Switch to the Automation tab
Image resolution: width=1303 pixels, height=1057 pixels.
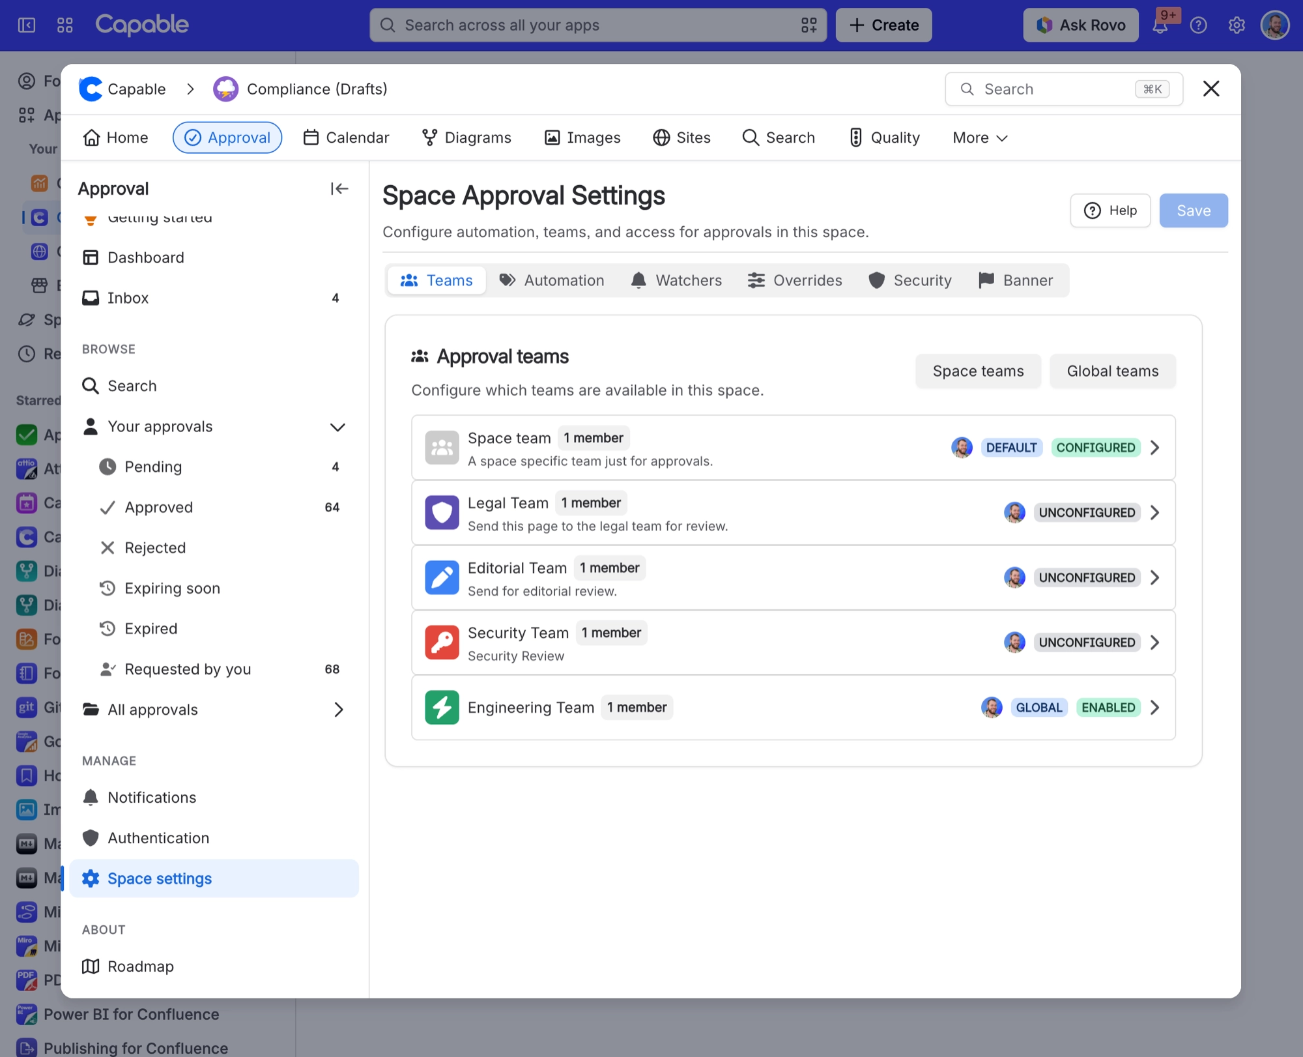(551, 280)
